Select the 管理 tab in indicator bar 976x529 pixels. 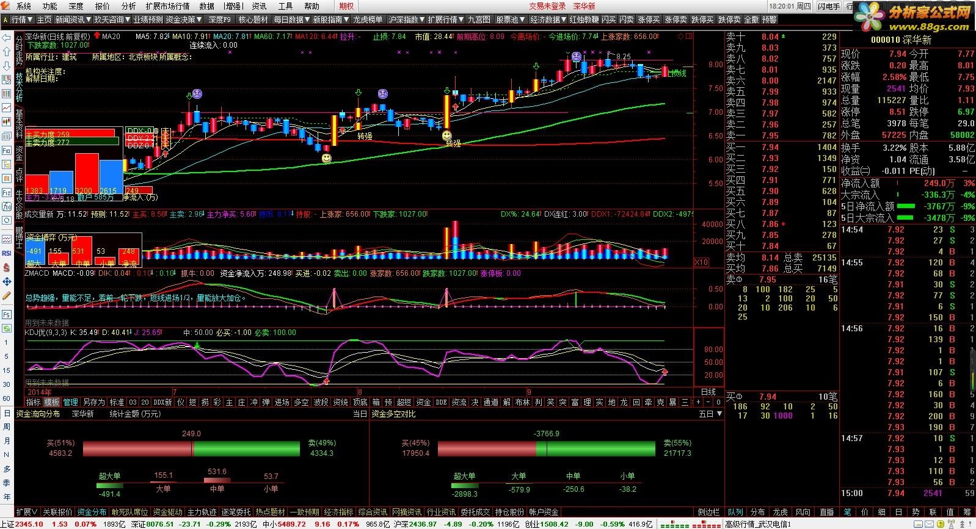click(x=71, y=402)
